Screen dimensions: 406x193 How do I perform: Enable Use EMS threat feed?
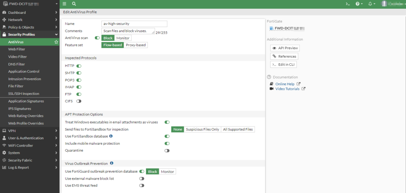click(142, 185)
